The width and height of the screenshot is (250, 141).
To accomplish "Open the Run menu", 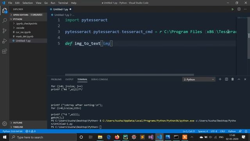I will 53,3.
